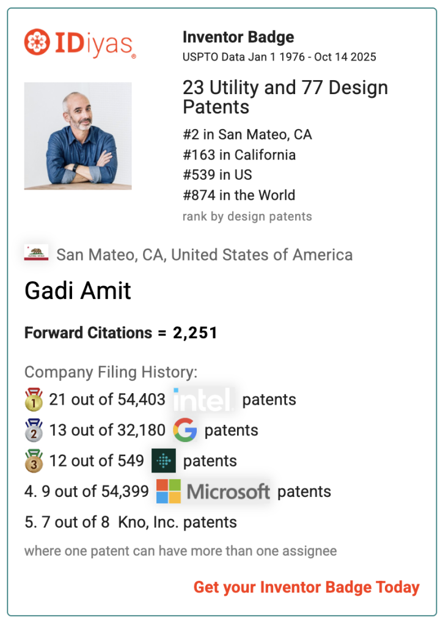Screen dimensions: 443x626
Task: Click the Microsoft logo
Action: (213, 492)
